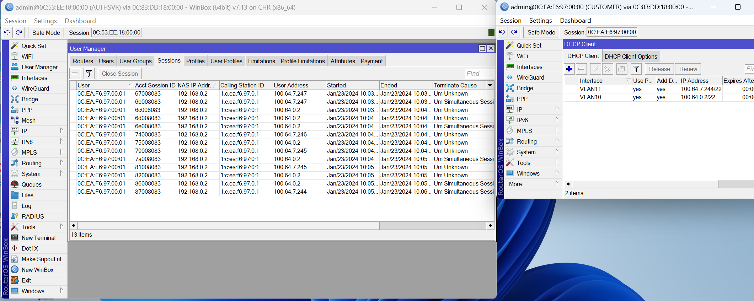Screen dimensions: 754x301
Task: Click the undo arrow in the AUTHSVR window
Action: [x=7, y=33]
